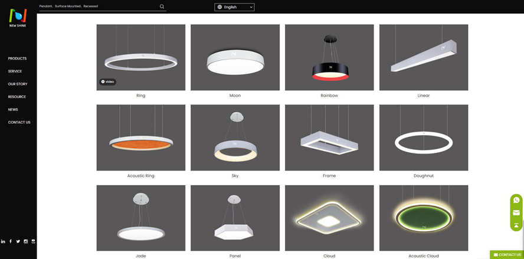524x259 pixels.
Task: Open the RESOURCE menu item
Action: pos(17,97)
